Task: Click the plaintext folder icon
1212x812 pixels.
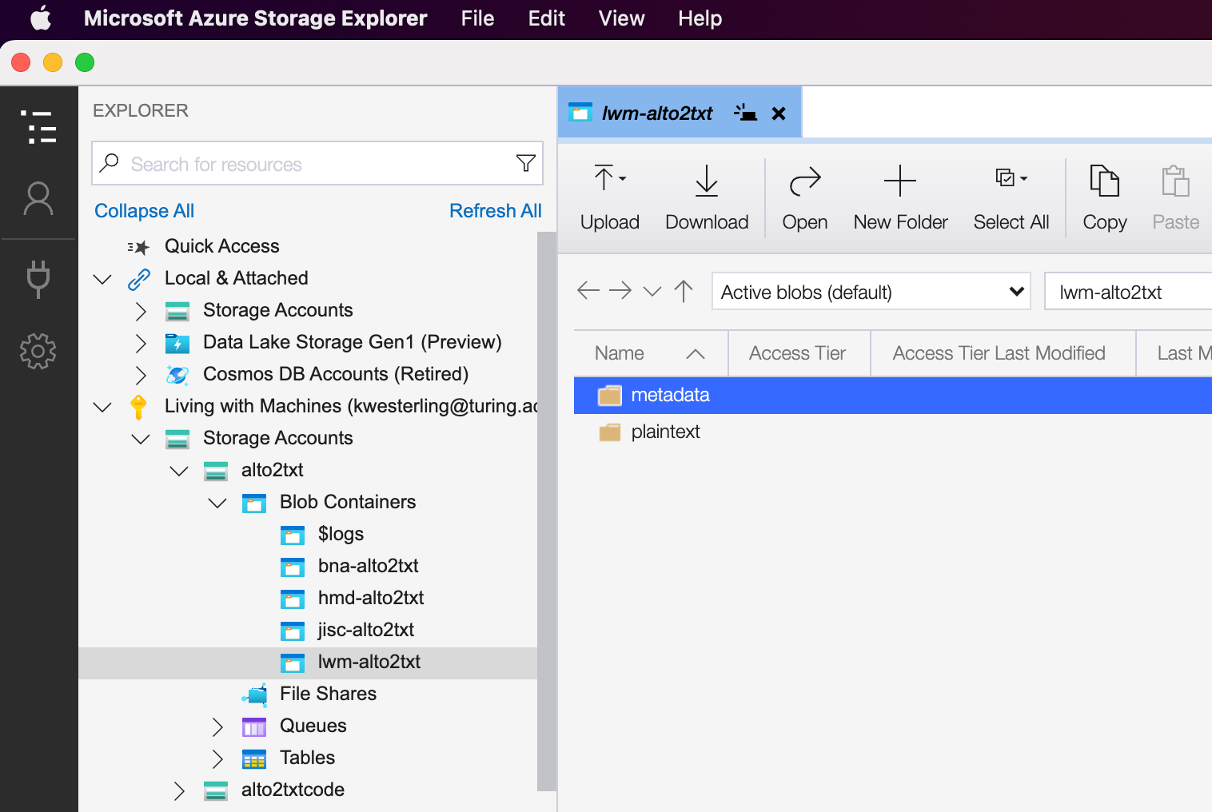Action: click(610, 432)
